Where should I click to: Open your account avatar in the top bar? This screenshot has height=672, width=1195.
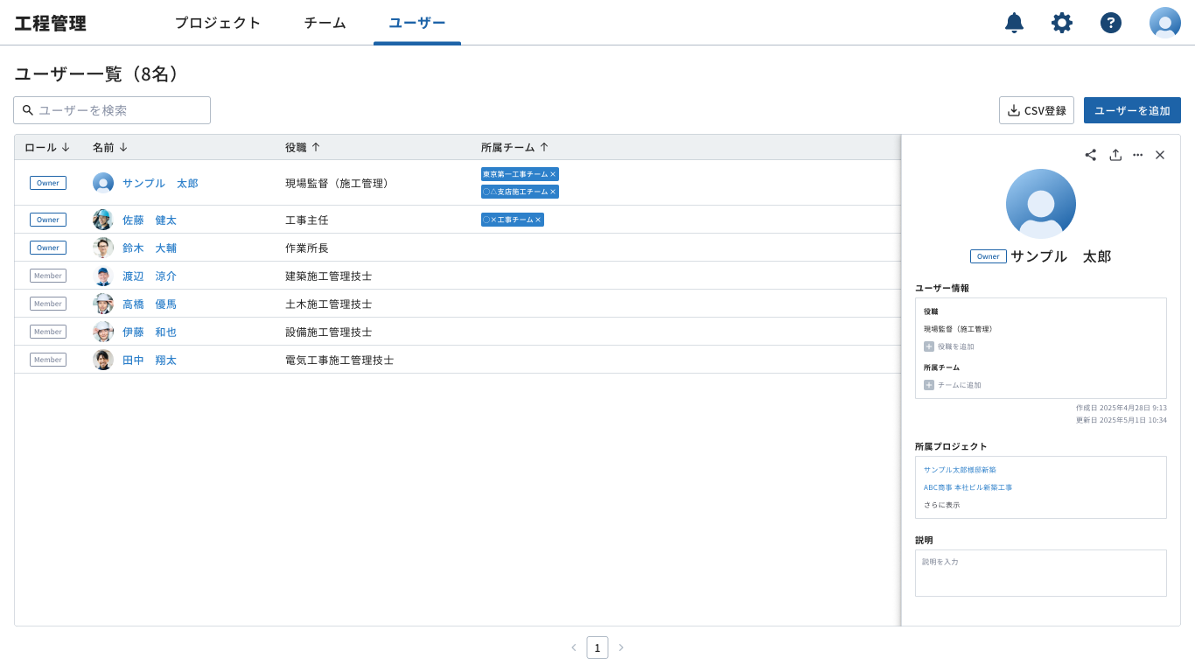tap(1165, 23)
